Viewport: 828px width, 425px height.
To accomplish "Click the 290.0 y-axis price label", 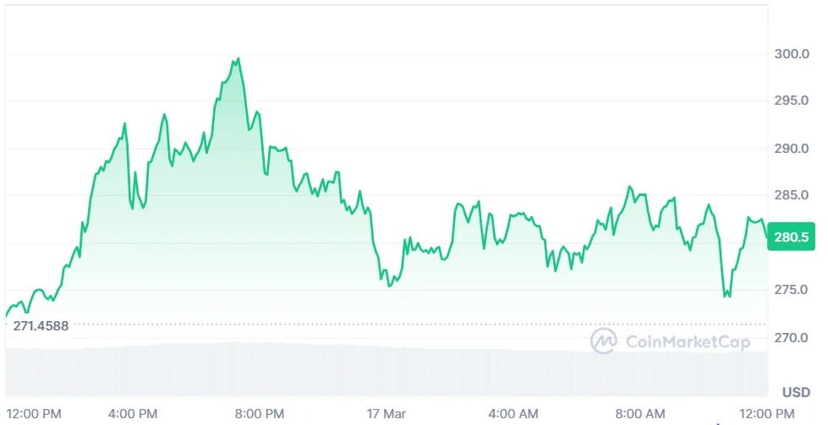I will click(792, 148).
